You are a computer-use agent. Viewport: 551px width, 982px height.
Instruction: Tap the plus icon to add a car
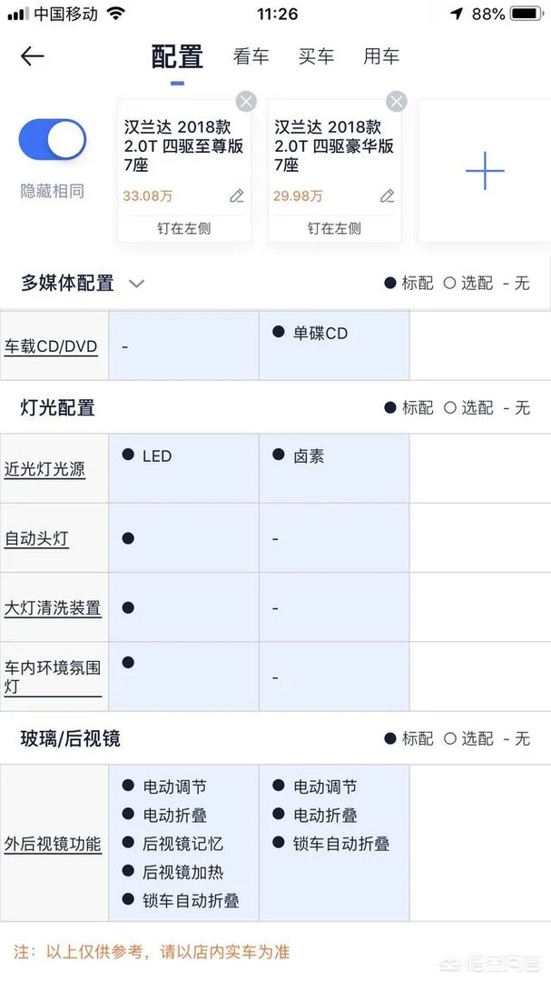pos(484,170)
